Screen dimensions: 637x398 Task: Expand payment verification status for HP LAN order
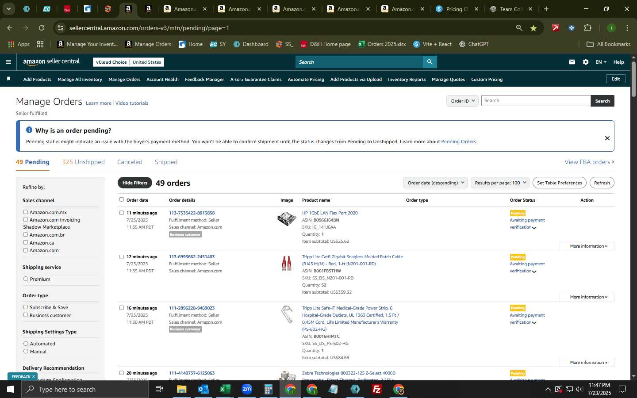tap(534, 228)
